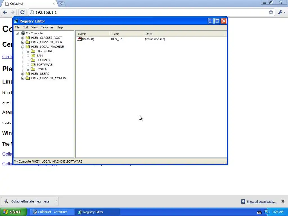This screenshot has height=216, width=288.
Task: Open the Chromium wrench menu
Action: pos(282,12)
